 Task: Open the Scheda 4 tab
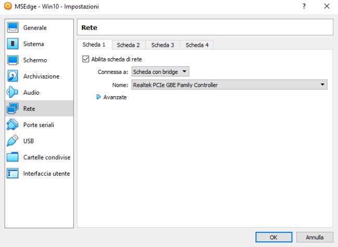pyautogui.click(x=197, y=45)
